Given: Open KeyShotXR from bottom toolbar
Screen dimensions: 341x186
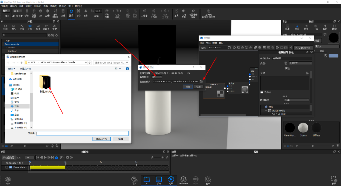Looking at the screenshot, I should [x=183, y=180].
